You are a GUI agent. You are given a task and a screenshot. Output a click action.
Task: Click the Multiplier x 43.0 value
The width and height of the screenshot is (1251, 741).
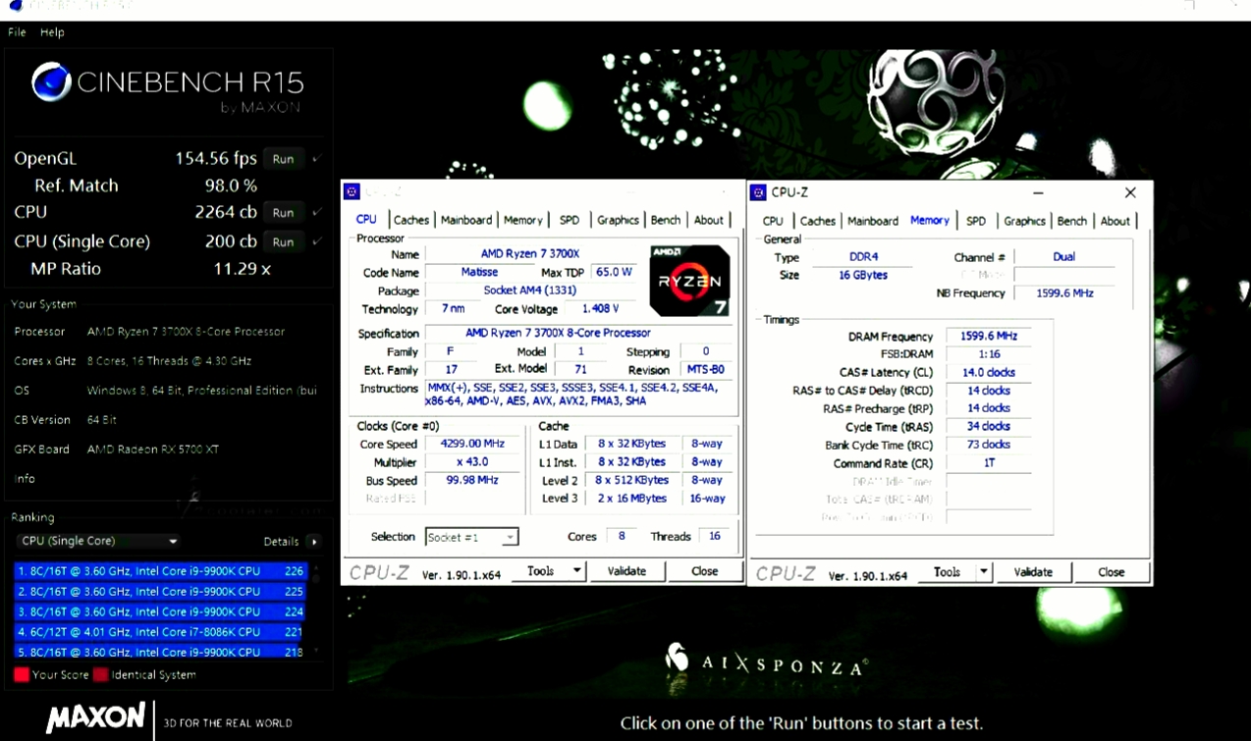pyautogui.click(x=471, y=462)
